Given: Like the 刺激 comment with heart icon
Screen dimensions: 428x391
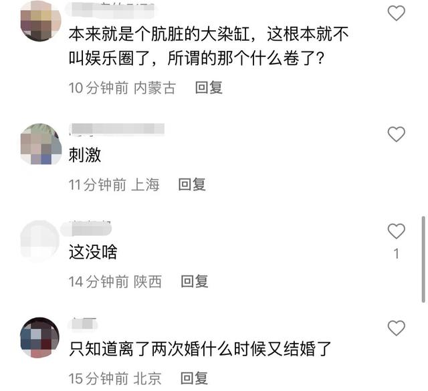Looking at the screenshot, I should [x=396, y=134].
